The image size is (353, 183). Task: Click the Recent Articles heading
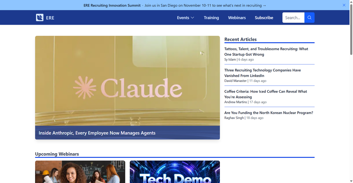pos(240,39)
